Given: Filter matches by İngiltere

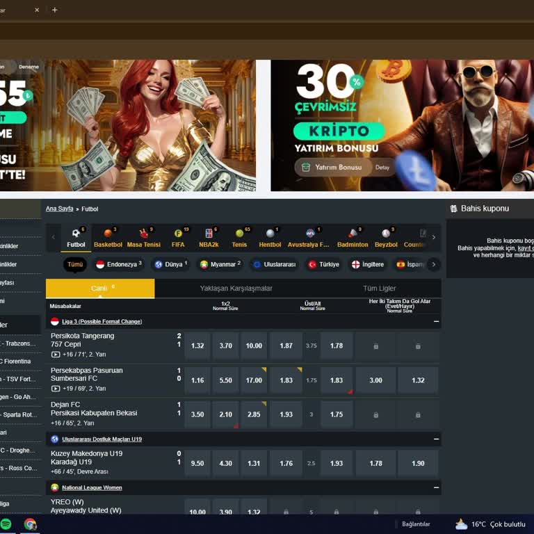Looking at the screenshot, I should pyautogui.click(x=368, y=264).
